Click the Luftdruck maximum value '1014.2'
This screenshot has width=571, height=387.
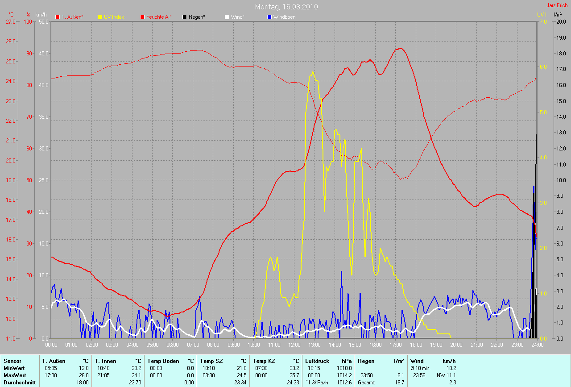(x=344, y=375)
